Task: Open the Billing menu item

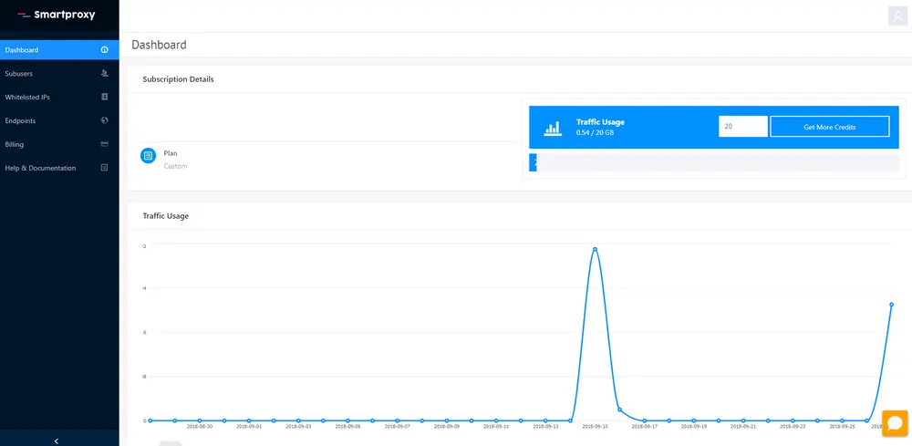Action: click(15, 144)
